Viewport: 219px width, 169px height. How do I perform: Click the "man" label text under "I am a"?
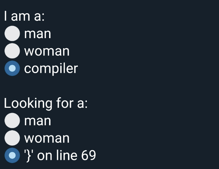(38, 34)
